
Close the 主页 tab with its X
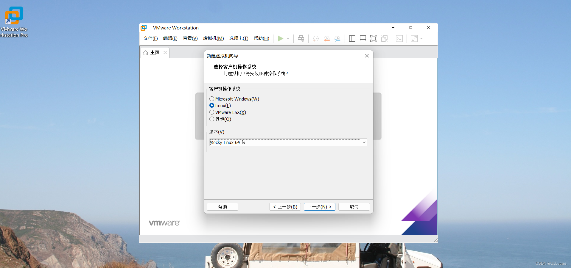pos(165,52)
